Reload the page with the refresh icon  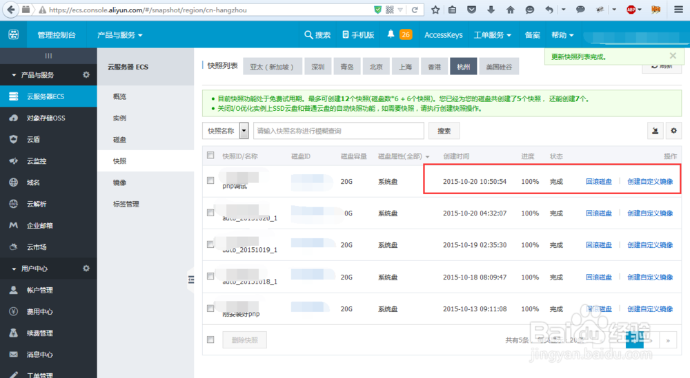pos(415,10)
